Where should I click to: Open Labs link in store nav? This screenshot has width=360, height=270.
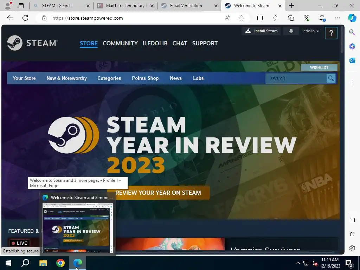(x=198, y=78)
